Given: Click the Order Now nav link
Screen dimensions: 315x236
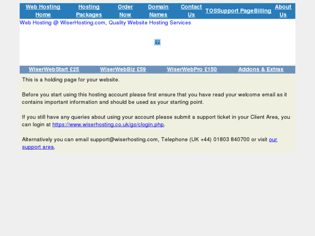Looking at the screenshot, I should [x=125, y=11].
